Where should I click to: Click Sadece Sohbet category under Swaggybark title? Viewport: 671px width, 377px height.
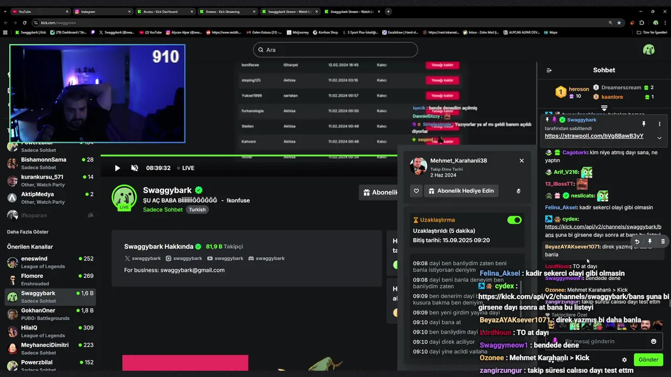point(163,209)
